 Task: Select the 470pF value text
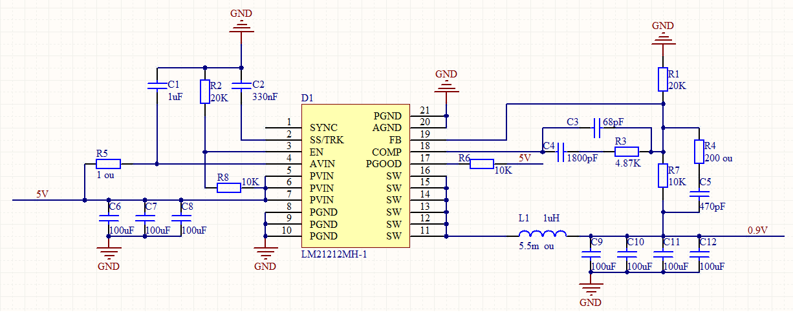(713, 207)
